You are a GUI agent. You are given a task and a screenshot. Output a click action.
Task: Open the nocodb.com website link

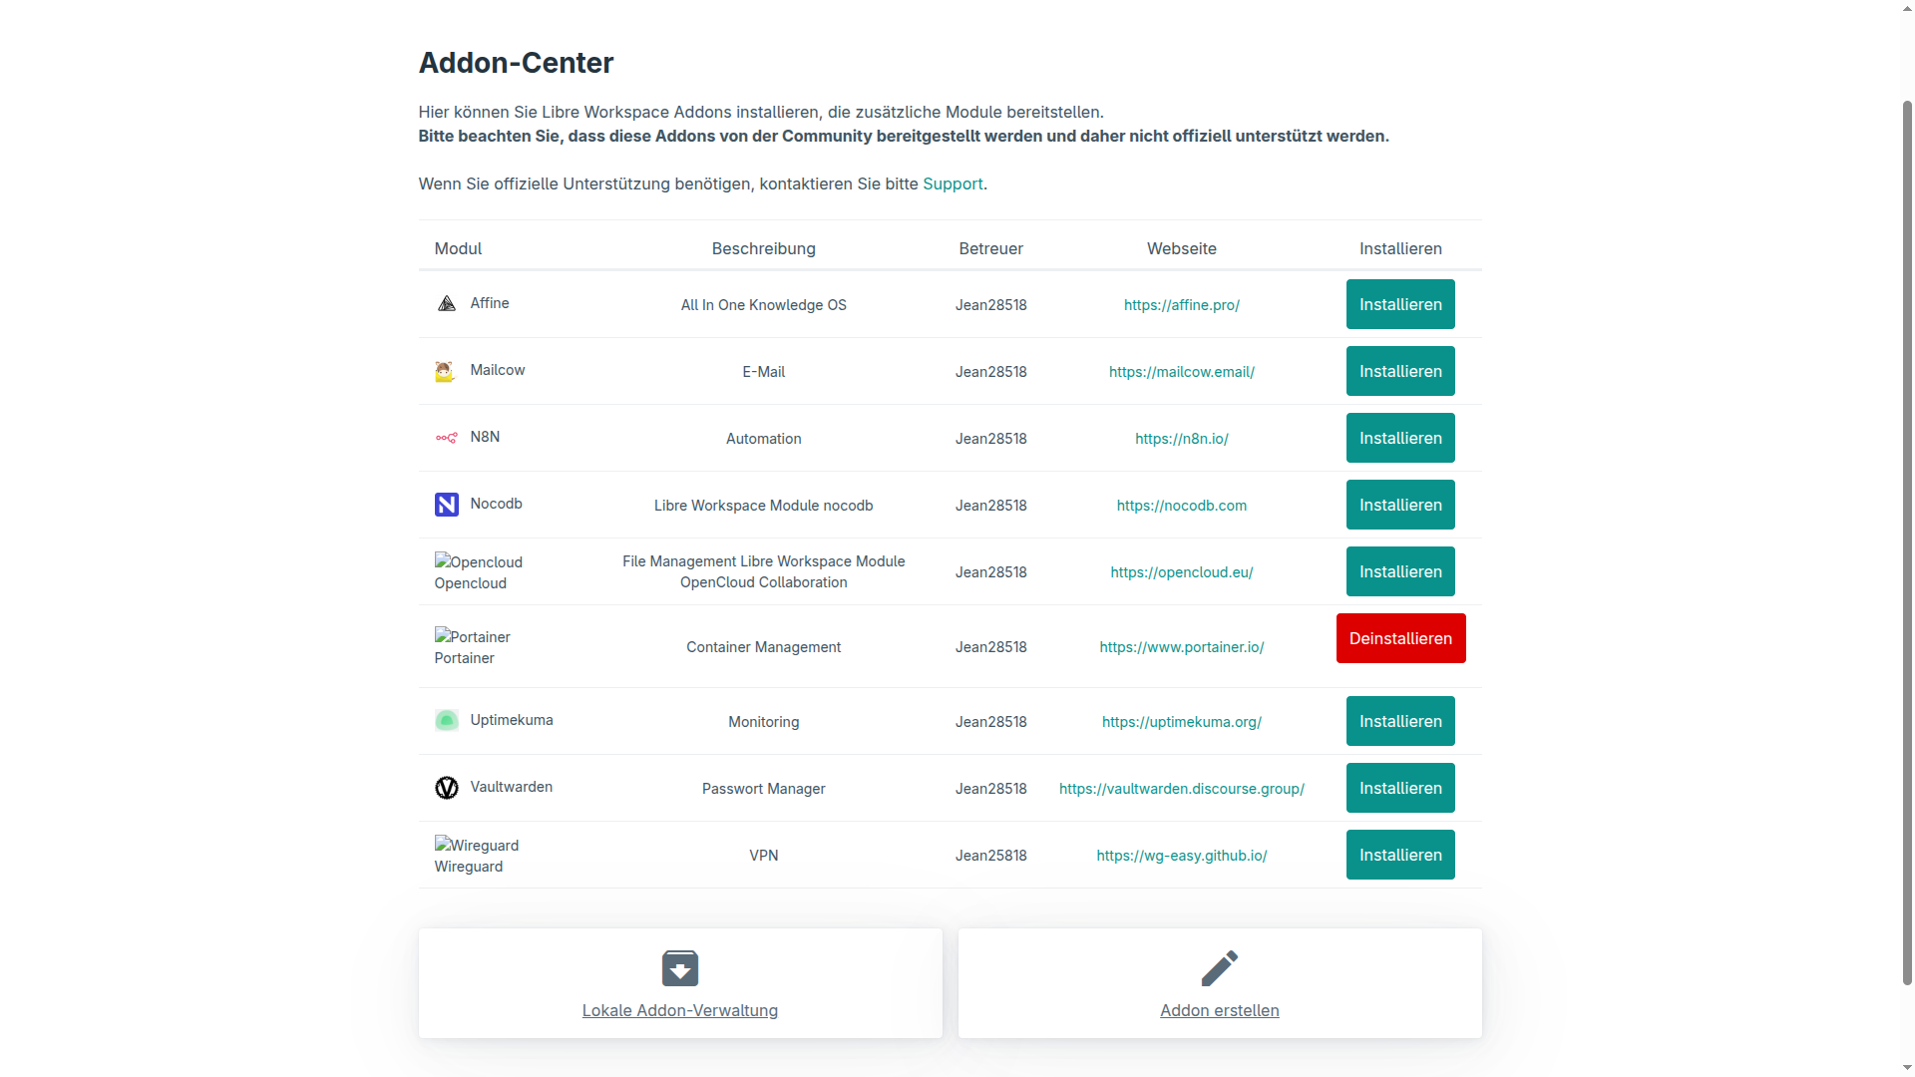(1181, 506)
